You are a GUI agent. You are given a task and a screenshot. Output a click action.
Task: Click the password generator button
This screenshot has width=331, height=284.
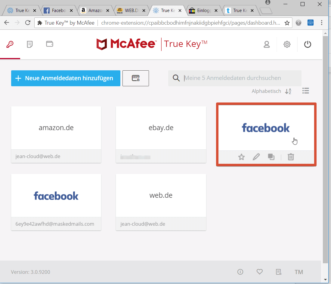(136, 78)
